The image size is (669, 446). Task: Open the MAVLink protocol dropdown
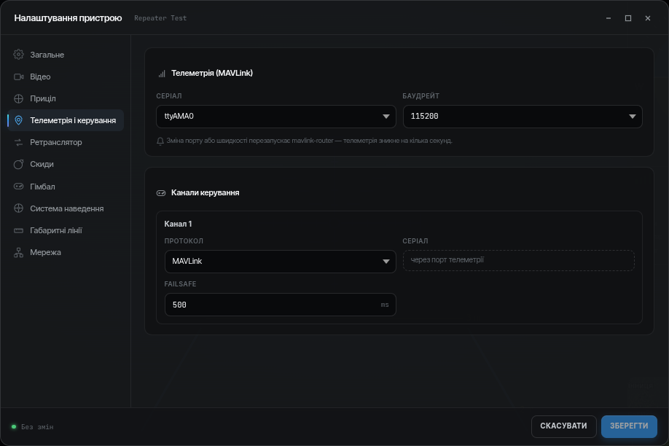coord(281,262)
